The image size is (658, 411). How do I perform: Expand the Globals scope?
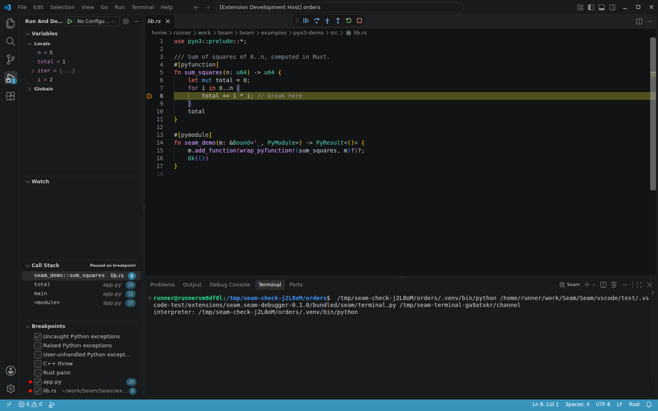30,89
